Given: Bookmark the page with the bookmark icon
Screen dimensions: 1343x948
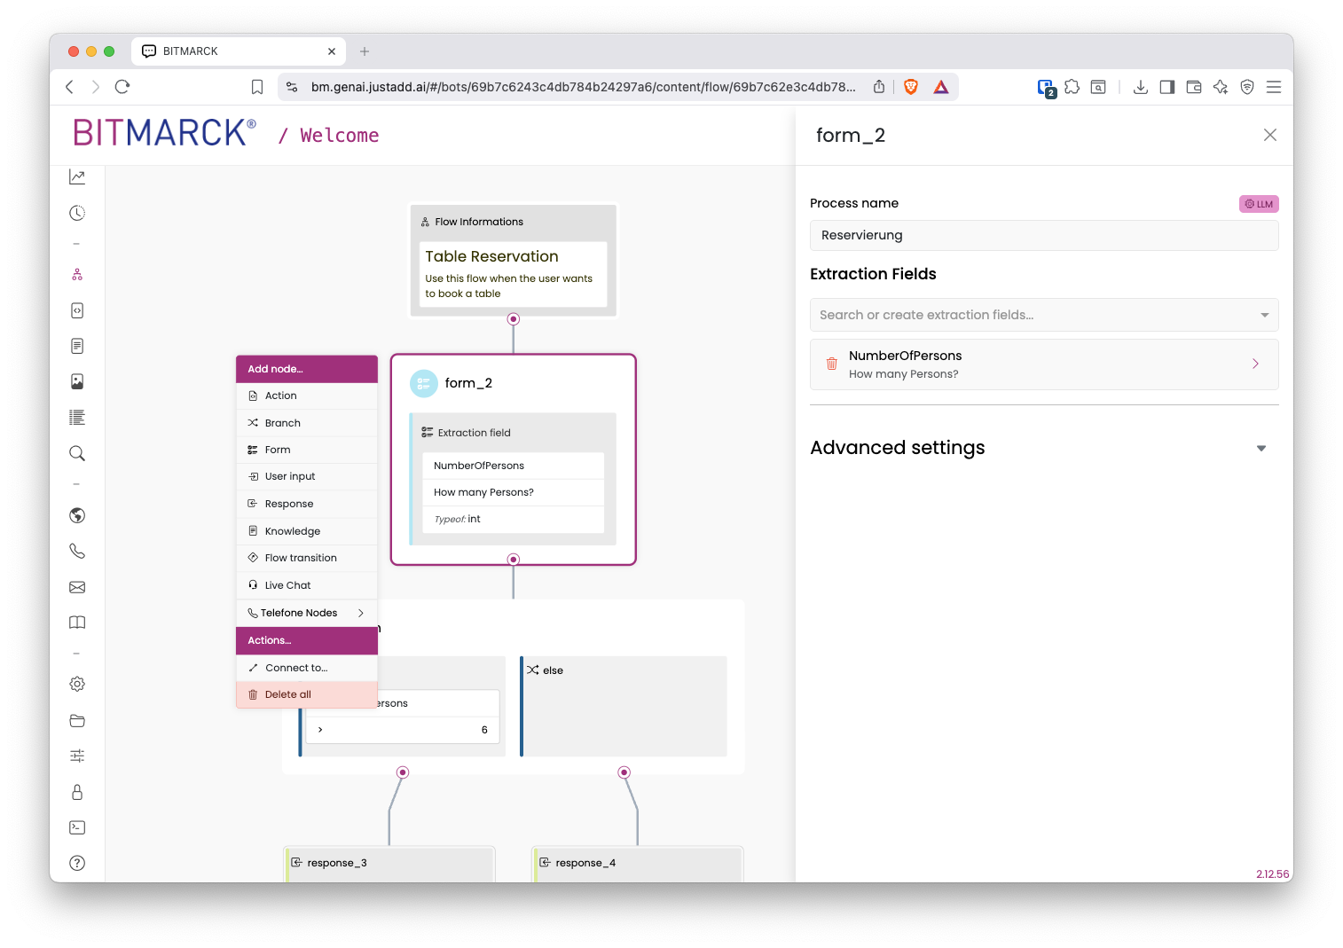Looking at the screenshot, I should (257, 87).
